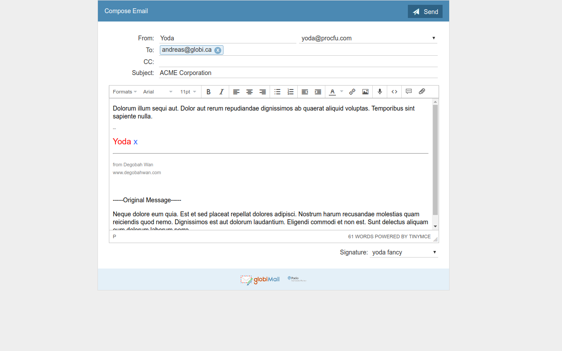Insert a bullet list
Viewport: 562px width, 351px height.
pyautogui.click(x=277, y=92)
